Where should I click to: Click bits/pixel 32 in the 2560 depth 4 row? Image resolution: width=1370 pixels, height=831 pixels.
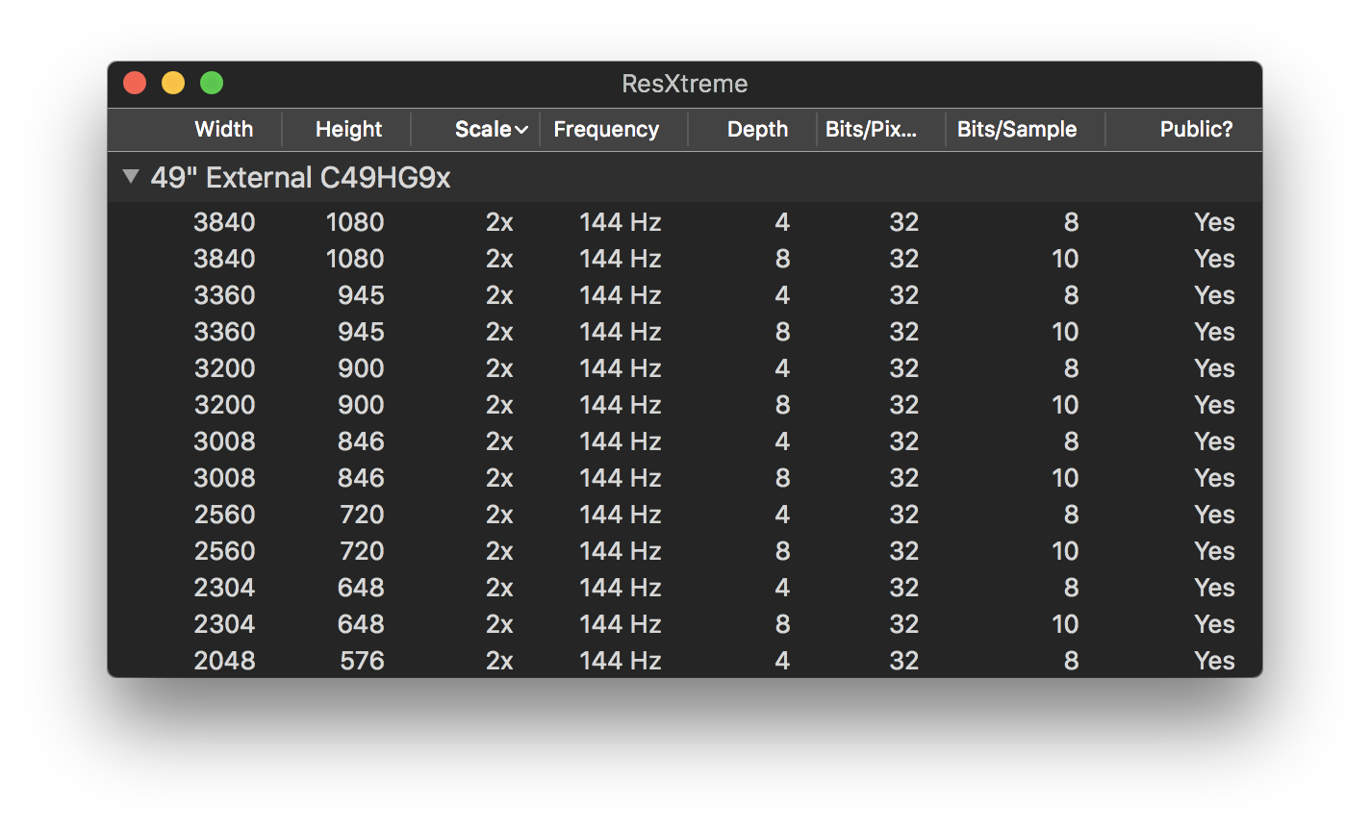[903, 515]
